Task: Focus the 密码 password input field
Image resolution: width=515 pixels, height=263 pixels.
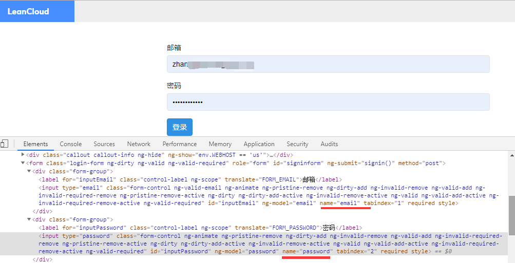Action: click(328, 102)
